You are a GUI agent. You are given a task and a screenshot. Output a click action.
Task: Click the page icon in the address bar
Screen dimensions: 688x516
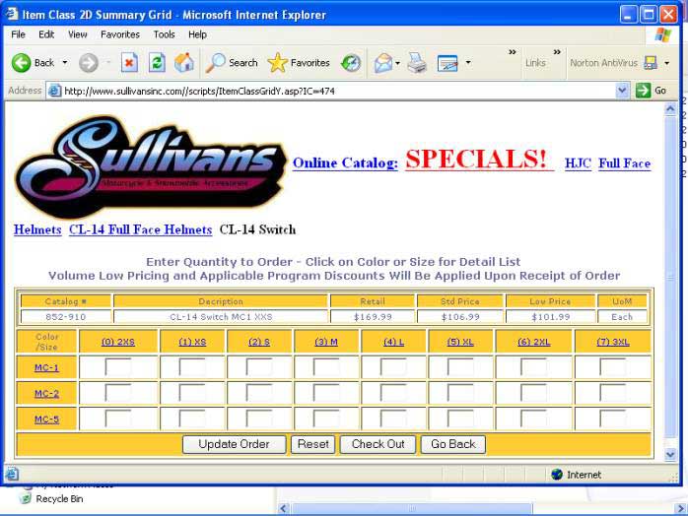(x=54, y=91)
